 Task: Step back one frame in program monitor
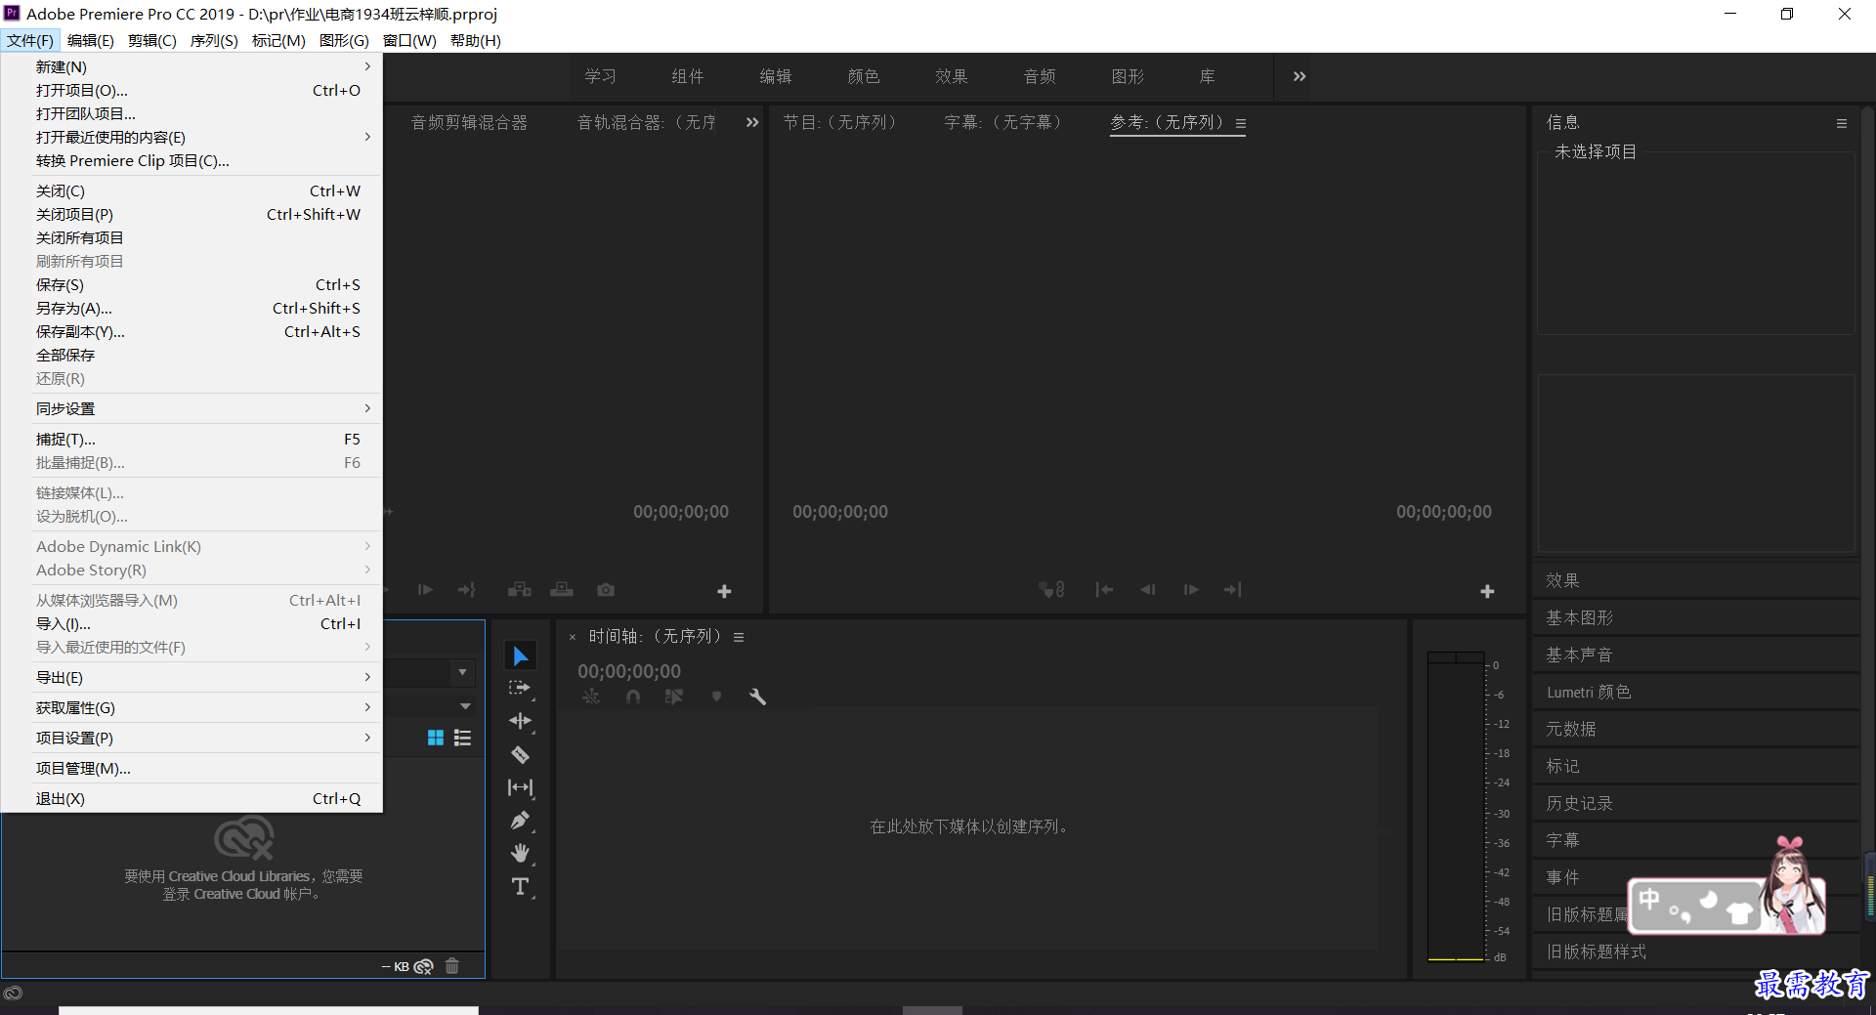pyautogui.click(x=1148, y=590)
